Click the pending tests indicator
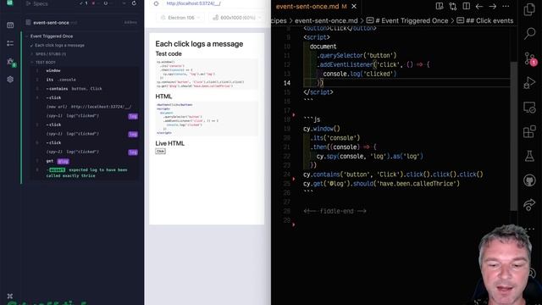The width and height of the screenshot is (542, 305). (105, 3)
